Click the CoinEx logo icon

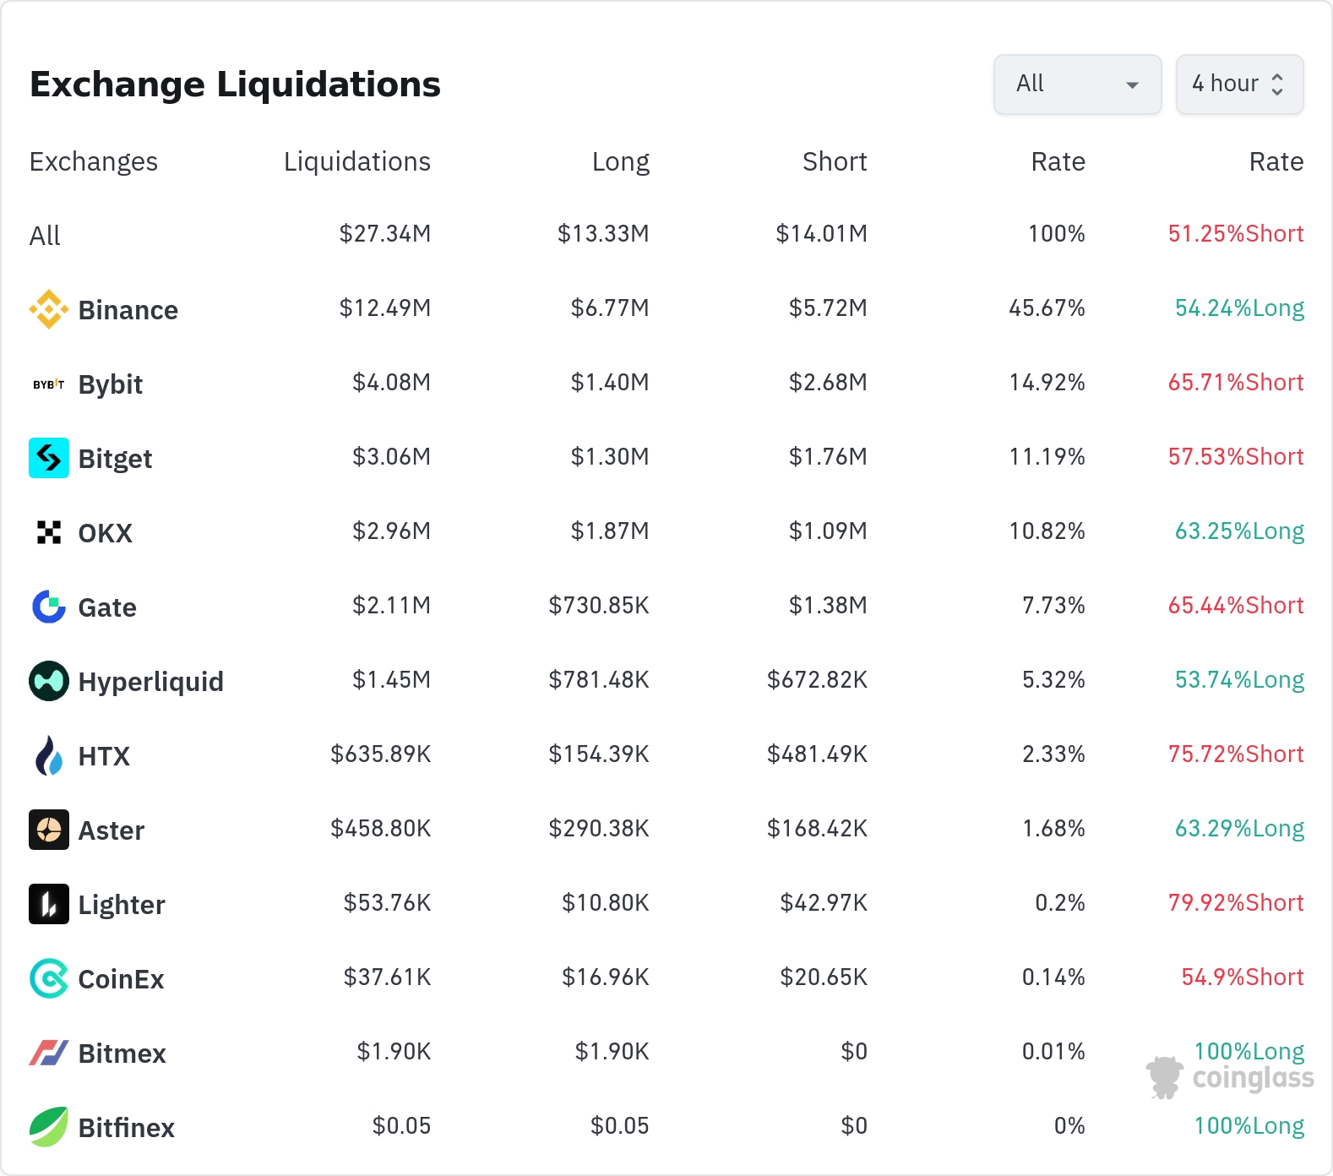click(49, 978)
